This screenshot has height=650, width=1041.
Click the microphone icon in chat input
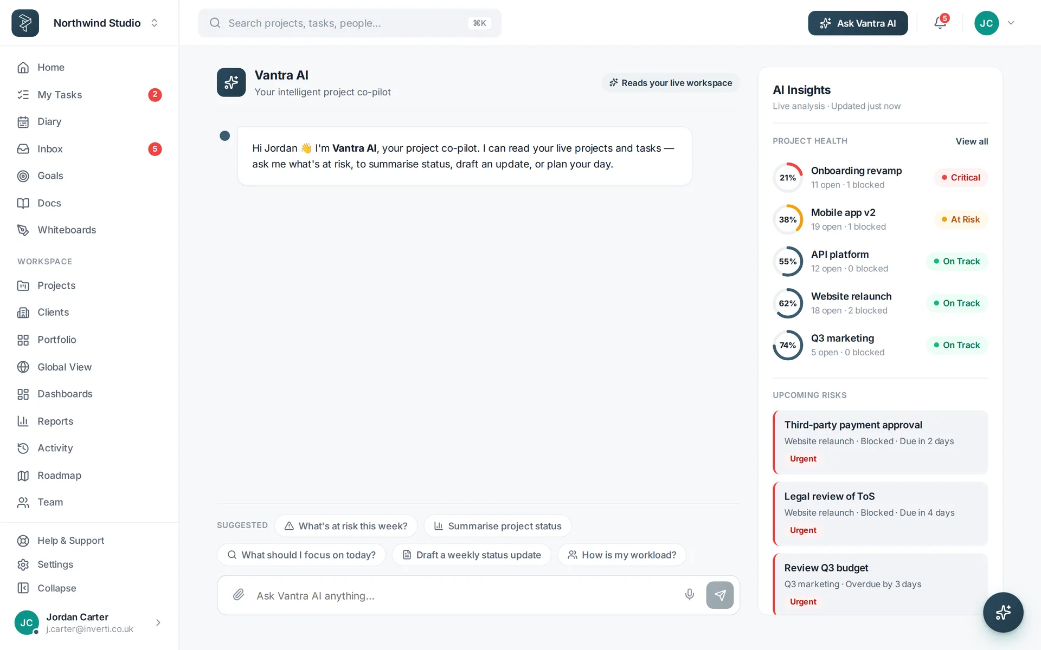click(689, 595)
